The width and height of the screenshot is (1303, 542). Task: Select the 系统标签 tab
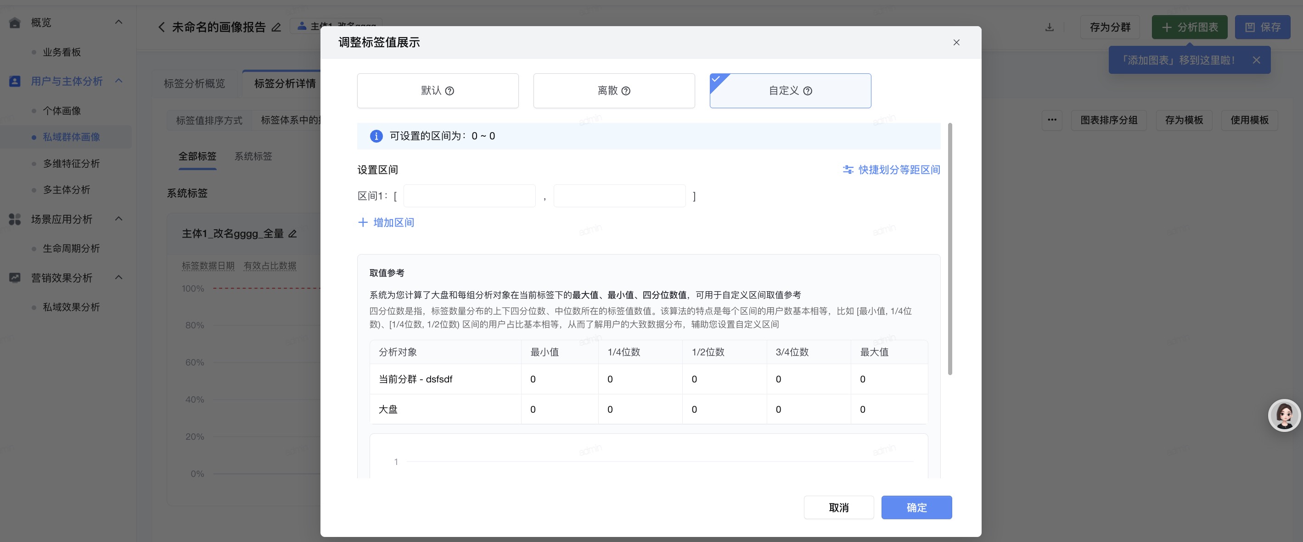point(253,156)
